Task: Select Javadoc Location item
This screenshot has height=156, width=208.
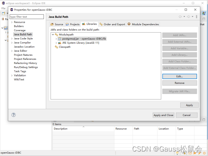Action: (24, 47)
